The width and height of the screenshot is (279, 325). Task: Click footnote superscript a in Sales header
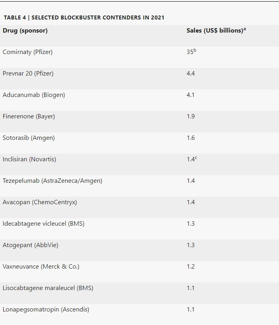click(245, 29)
